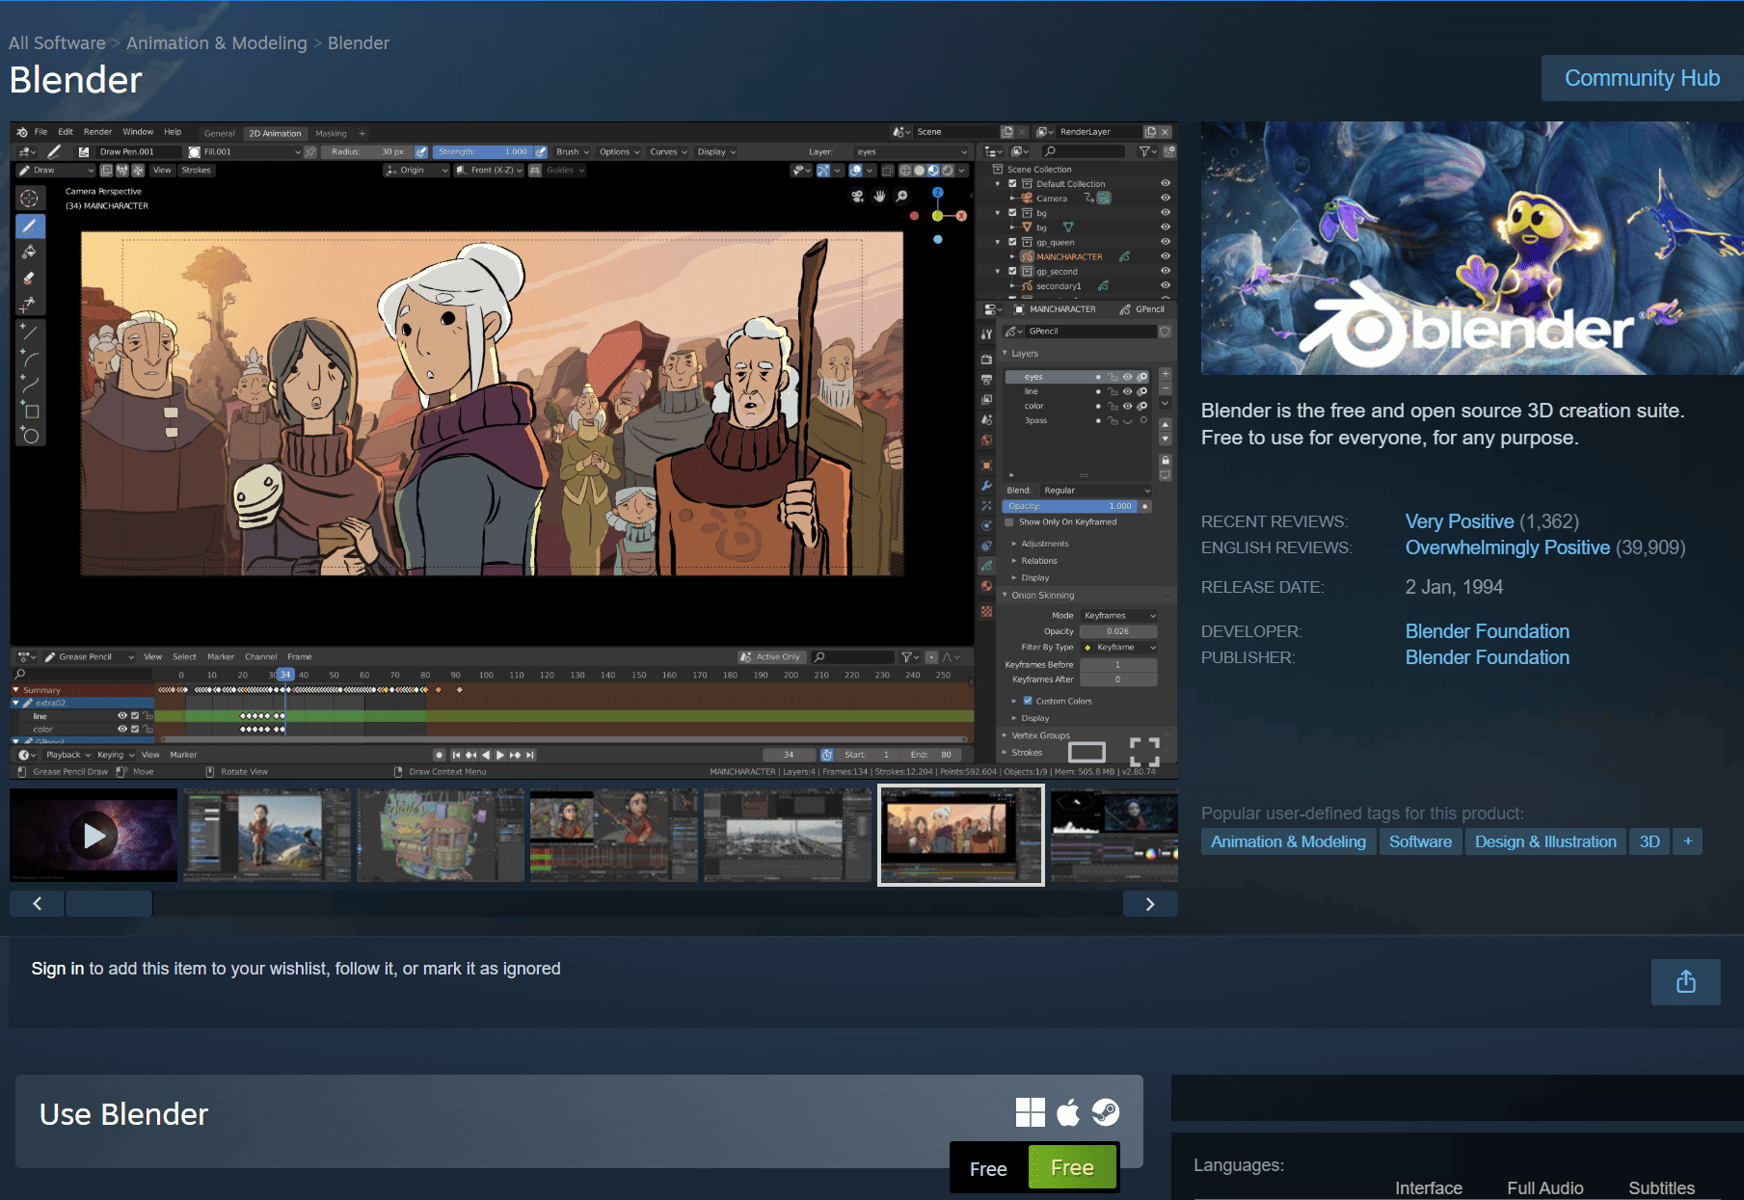Image resolution: width=1744 pixels, height=1200 pixels.
Task: Hide the Camera object via its eye icon
Action: (1165, 198)
